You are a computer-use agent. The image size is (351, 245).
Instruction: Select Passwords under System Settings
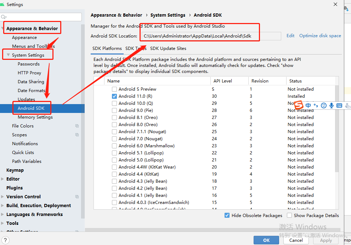(x=29, y=64)
